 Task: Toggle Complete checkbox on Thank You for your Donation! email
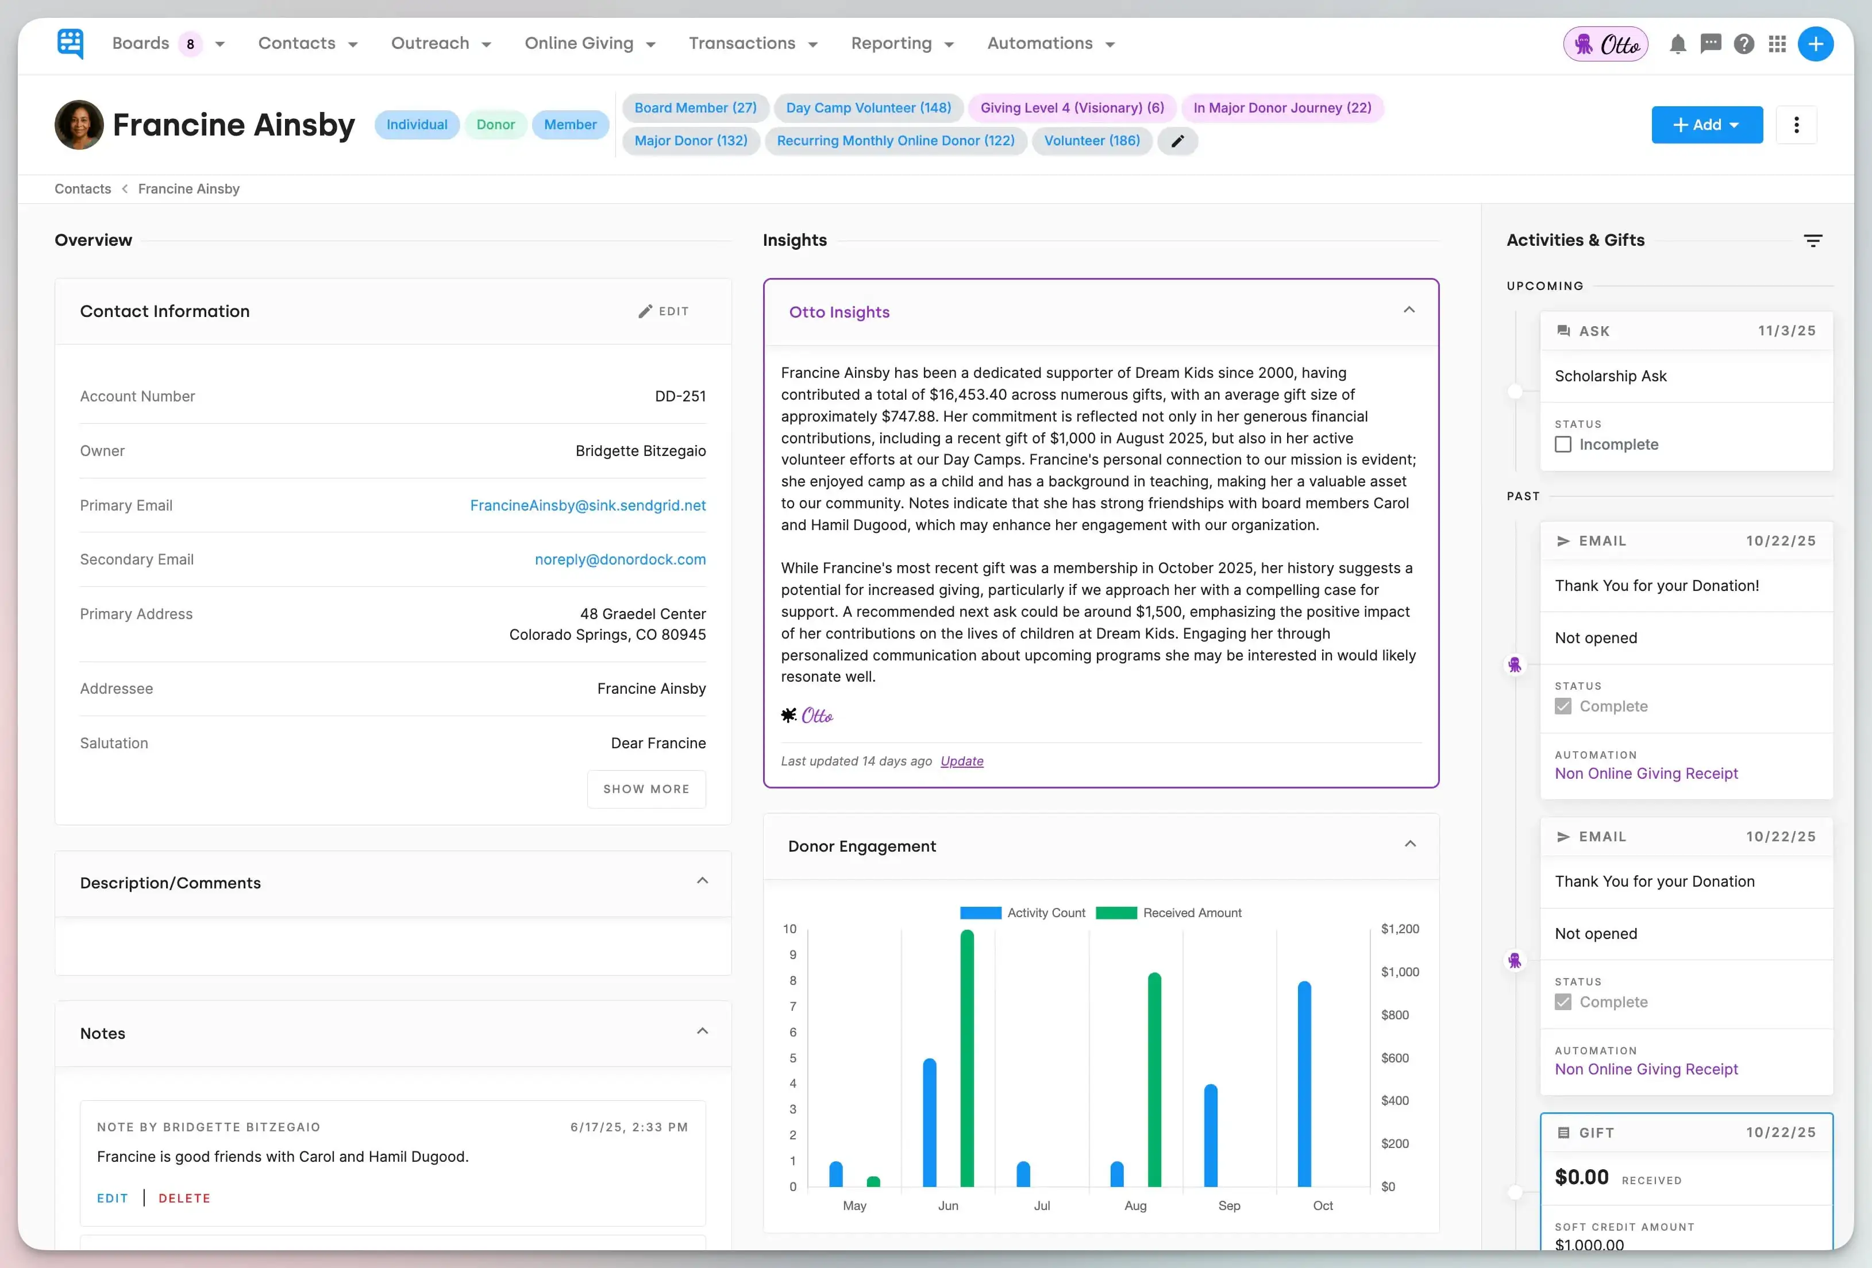point(1563,706)
